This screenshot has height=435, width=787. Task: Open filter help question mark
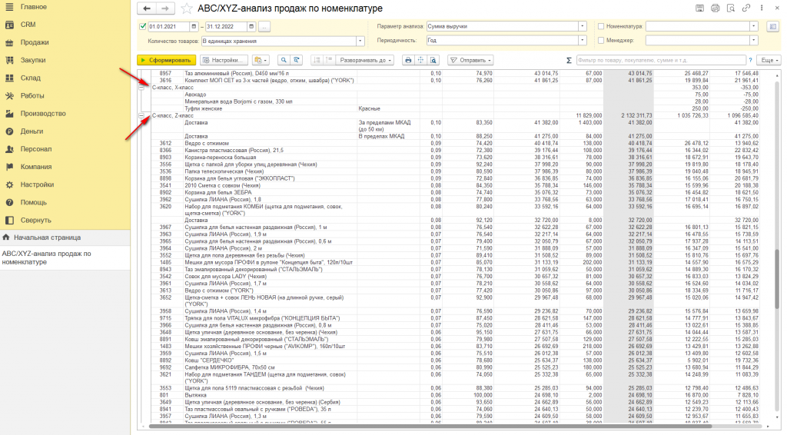point(750,60)
